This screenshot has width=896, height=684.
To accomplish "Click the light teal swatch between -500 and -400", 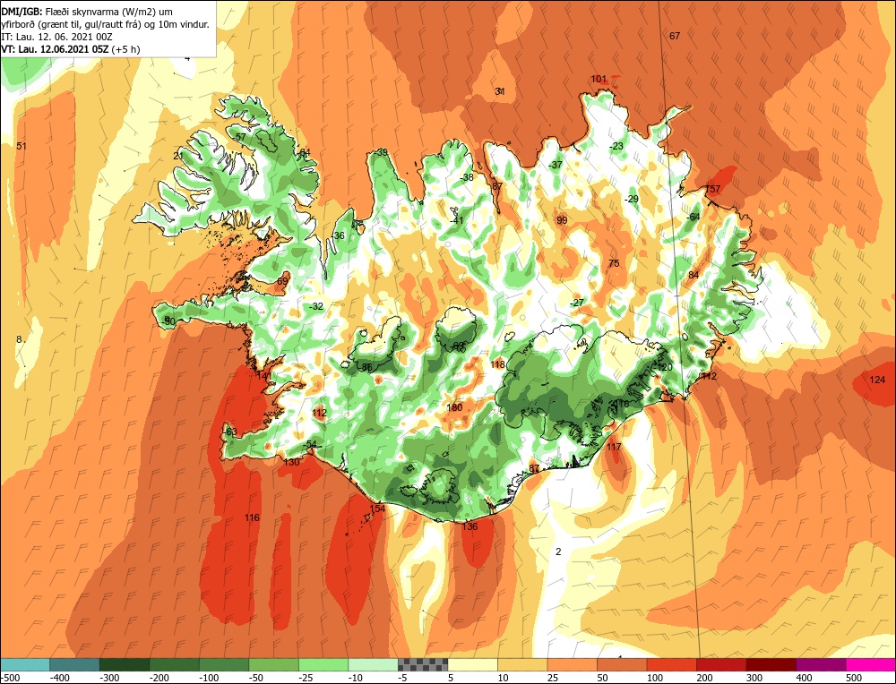I will pyautogui.click(x=24, y=664).
